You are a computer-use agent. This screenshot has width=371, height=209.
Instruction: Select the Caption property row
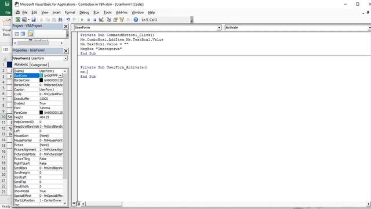pos(38,89)
